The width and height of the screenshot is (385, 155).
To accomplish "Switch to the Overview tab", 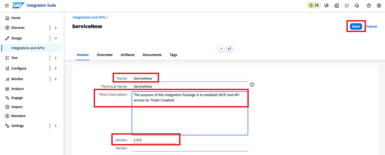I will click(x=105, y=55).
